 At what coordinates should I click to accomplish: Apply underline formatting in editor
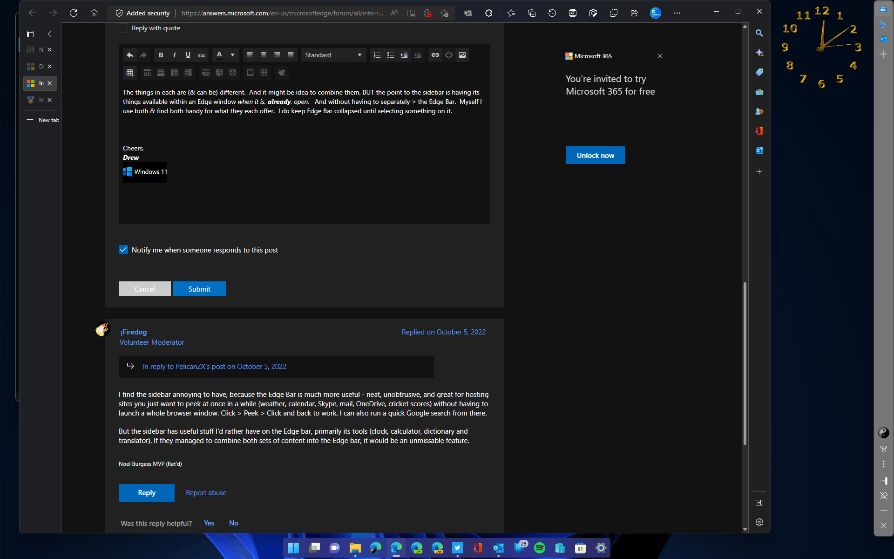(x=188, y=55)
